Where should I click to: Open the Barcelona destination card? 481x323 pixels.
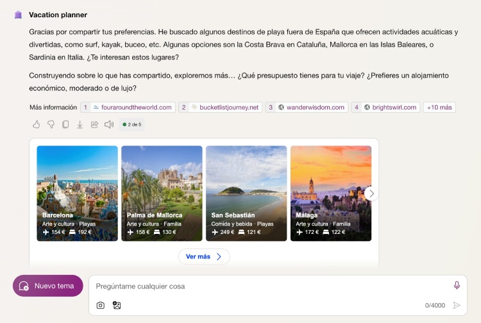pyautogui.click(x=78, y=194)
